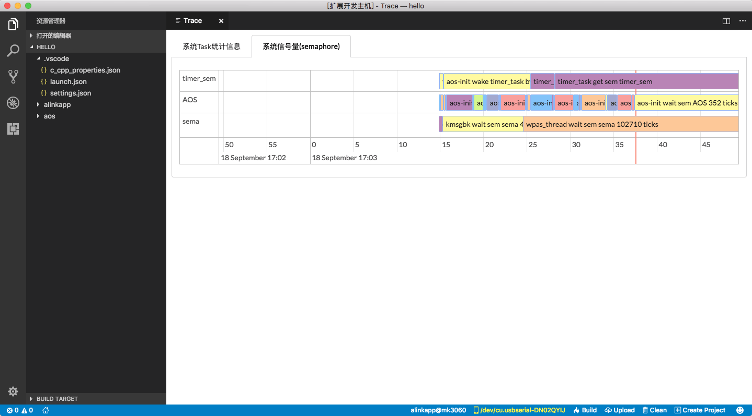
Task: Select 'wpas_thread wait sem sema 102710 ticks' bar
Action: click(631, 124)
